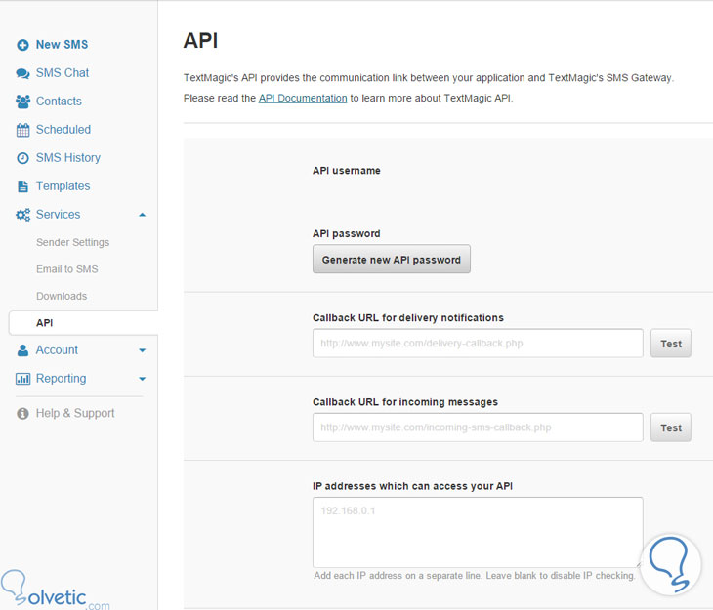Open the Templates document icon

22,186
